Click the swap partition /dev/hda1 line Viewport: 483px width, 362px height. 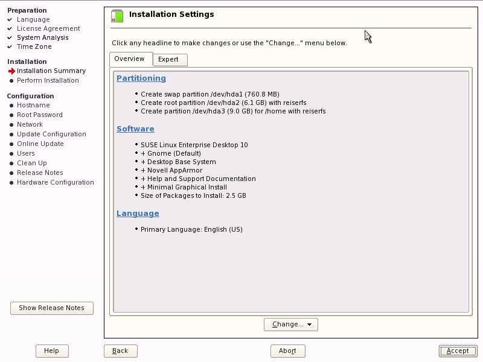tap(210, 94)
